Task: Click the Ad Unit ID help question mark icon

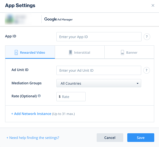Action: pyautogui.click(x=147, y=70)
